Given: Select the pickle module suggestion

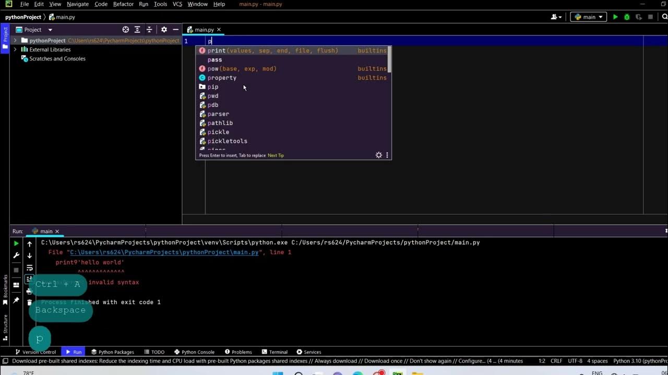Looking at the screenshot, I should click(293, 132).
